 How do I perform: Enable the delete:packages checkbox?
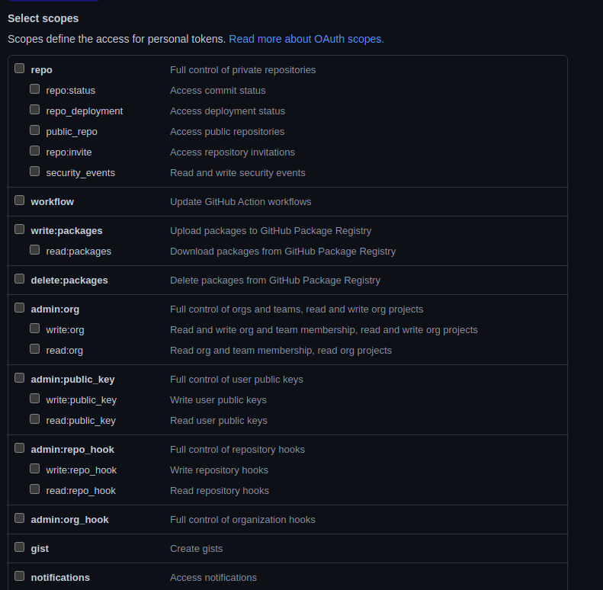pyautogui.click(x=20, y=279)
